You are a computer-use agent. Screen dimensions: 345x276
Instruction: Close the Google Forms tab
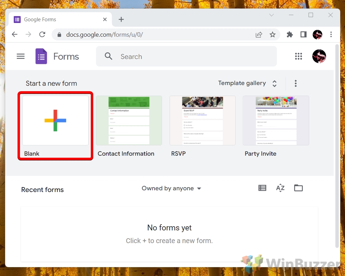(105, 20)
